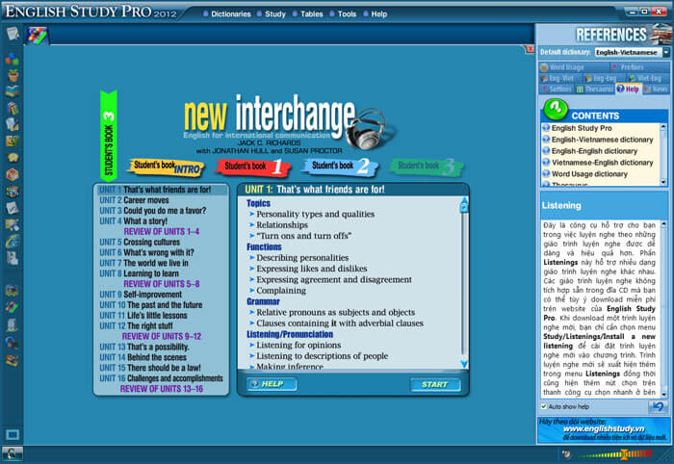Open the Study menu
The width and height of the screenshot is (674, 464).
click(275, 13)
